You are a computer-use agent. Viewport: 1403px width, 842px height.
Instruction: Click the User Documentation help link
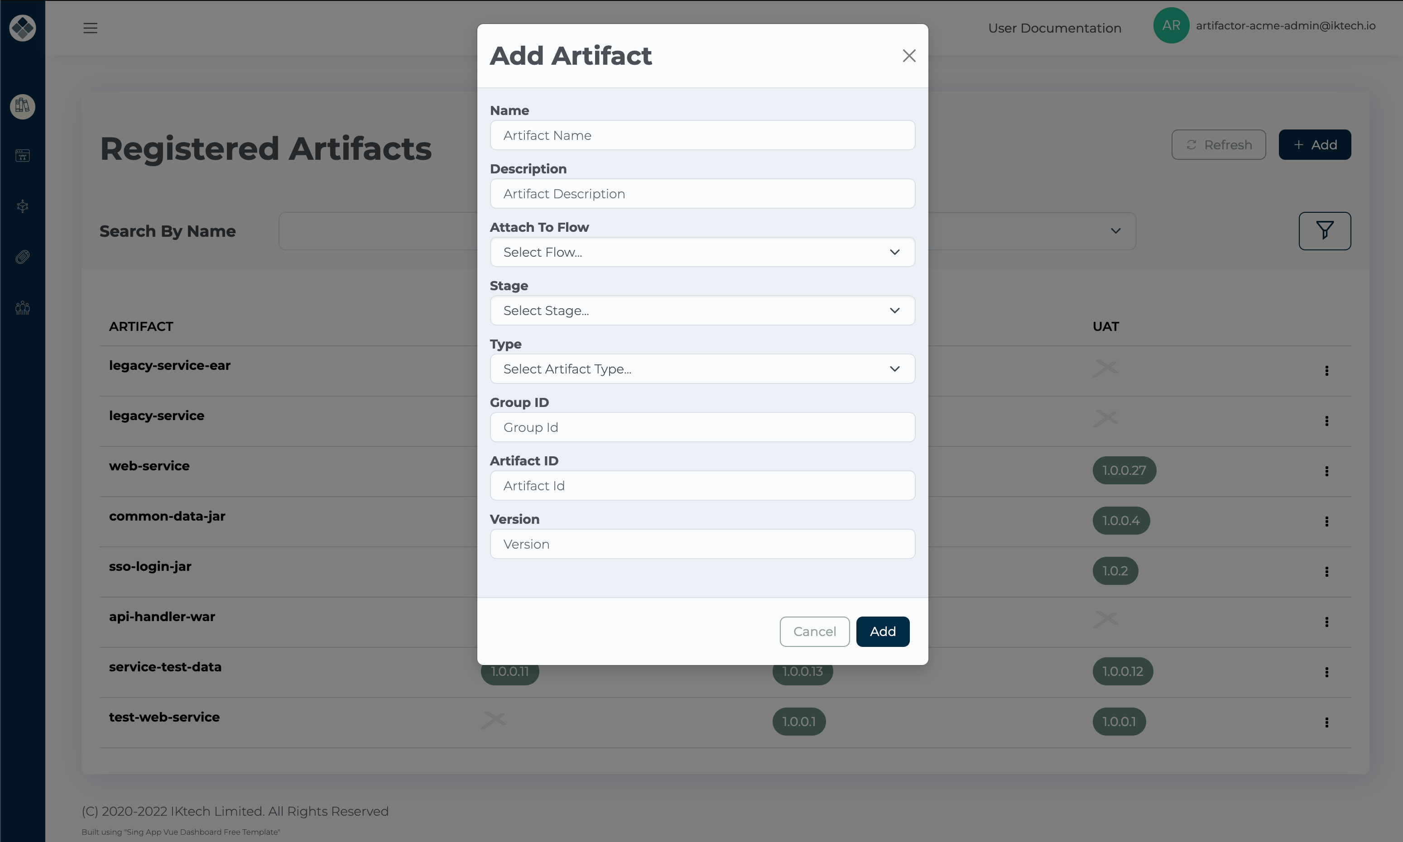coord(1054,28)
